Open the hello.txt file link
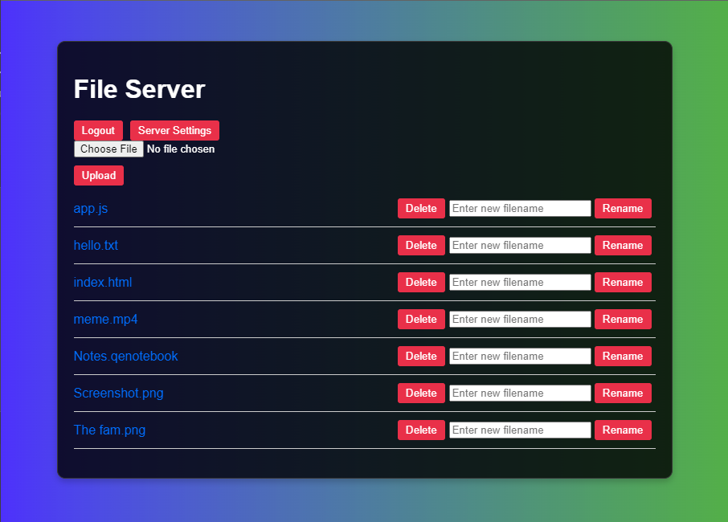Image resolution: width=728 pixels, height=522 pixels. pyautogui.click(x=96, y=246)
